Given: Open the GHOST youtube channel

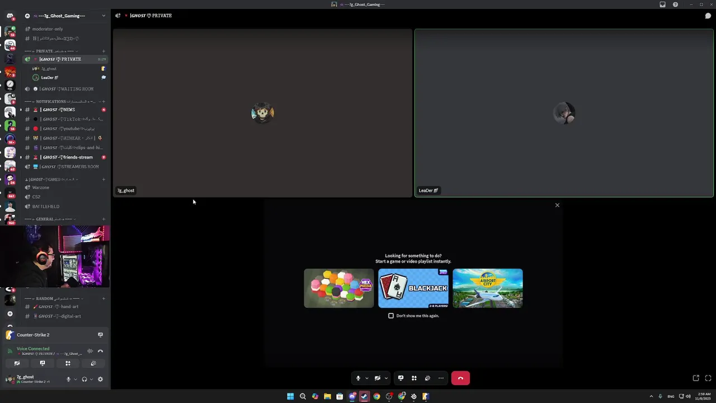Looking at the screenshot, I should [65, 129].
